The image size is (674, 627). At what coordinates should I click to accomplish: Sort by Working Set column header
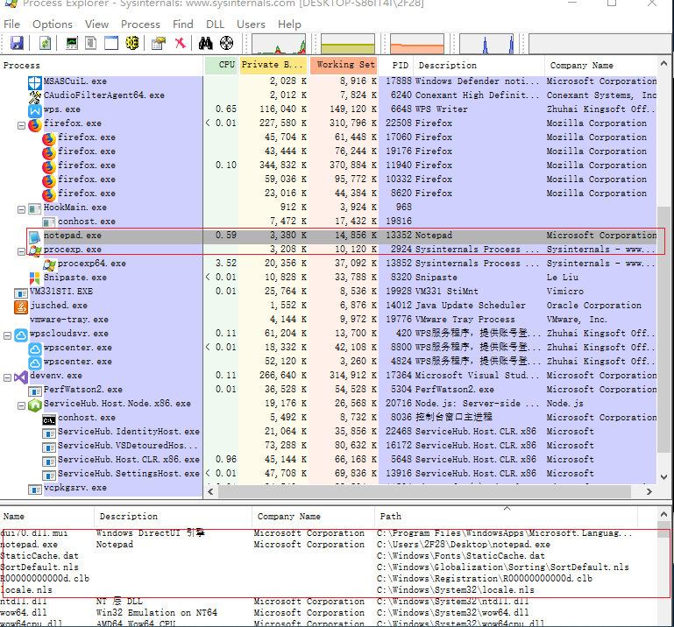tap(344, 66)
